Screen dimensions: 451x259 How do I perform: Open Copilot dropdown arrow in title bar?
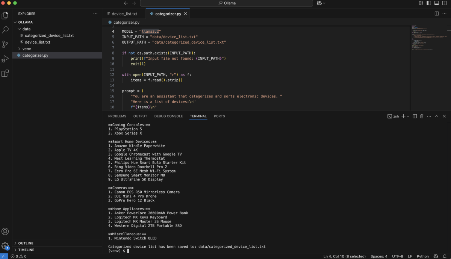pos(324,3)
